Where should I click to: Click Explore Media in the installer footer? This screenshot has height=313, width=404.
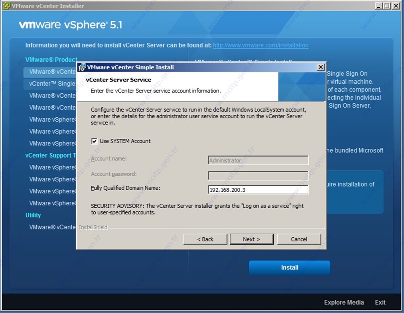(x=344, y=302)
